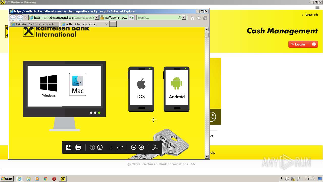This screenshot has width=323, height=182.
Task: Open Internet Explorer taskbar icon
Action: click(19, 179)
